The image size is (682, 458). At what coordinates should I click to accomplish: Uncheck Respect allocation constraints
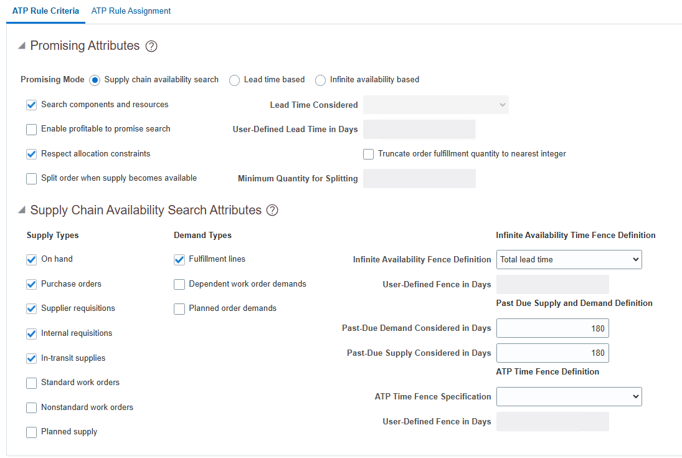32,154
